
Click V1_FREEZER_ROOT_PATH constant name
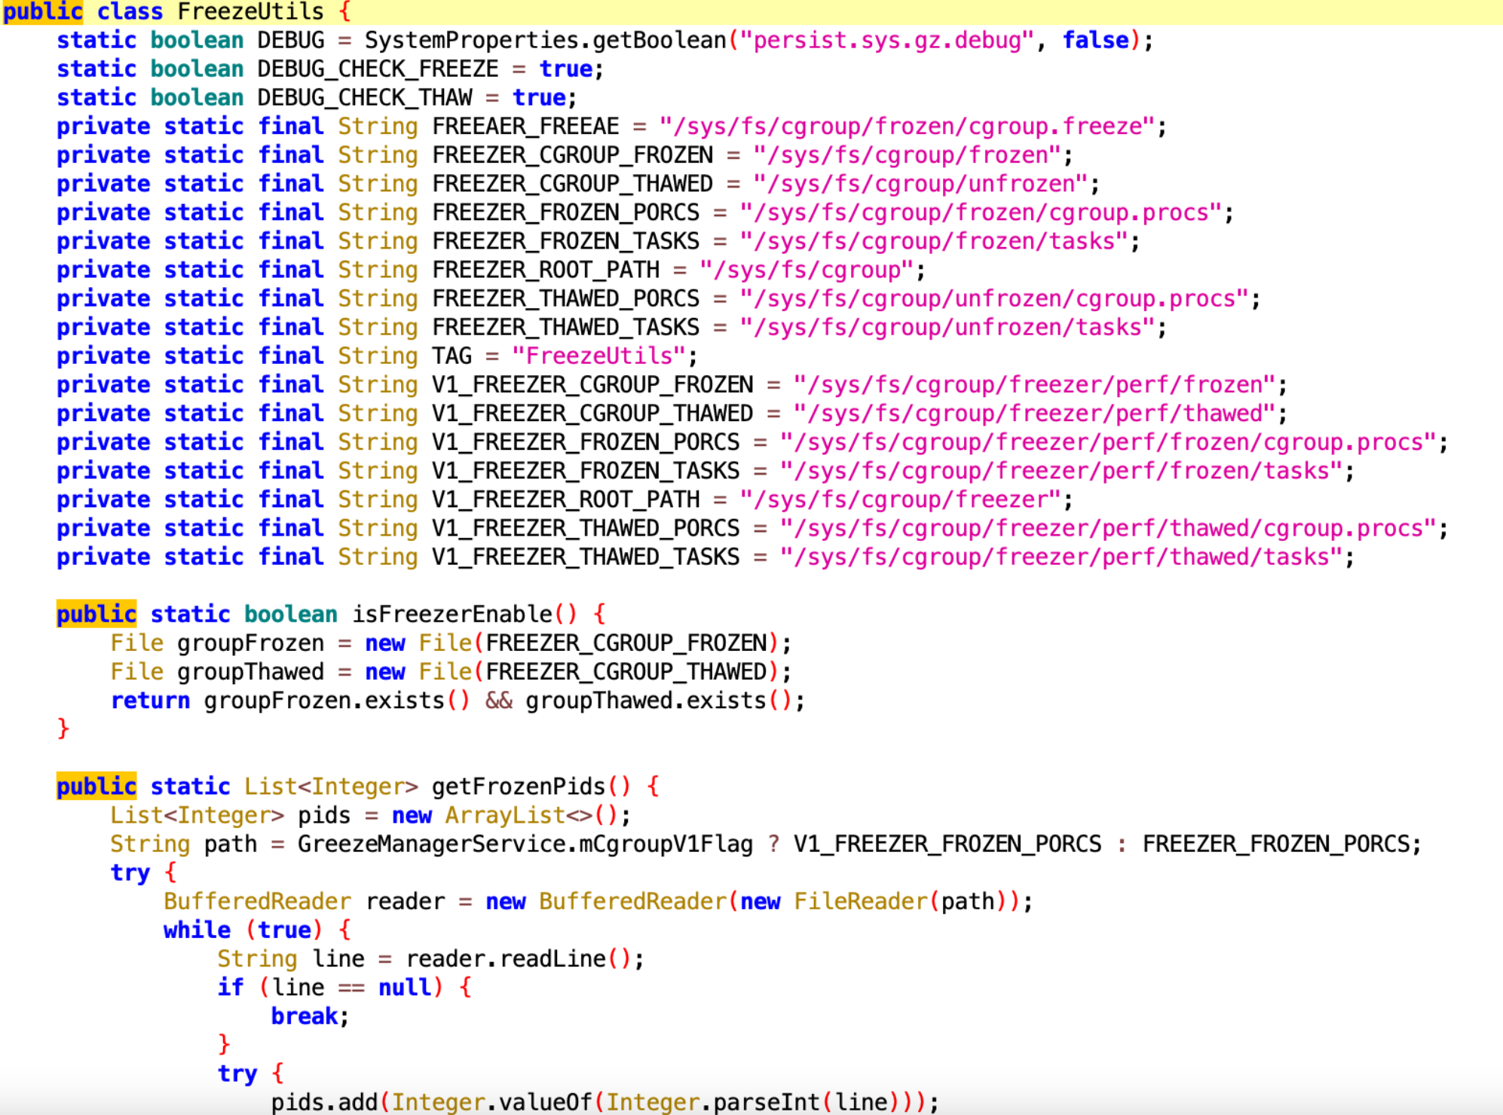pos(565,499)
